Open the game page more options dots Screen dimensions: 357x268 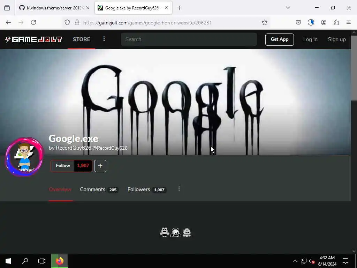pos(179,189)
